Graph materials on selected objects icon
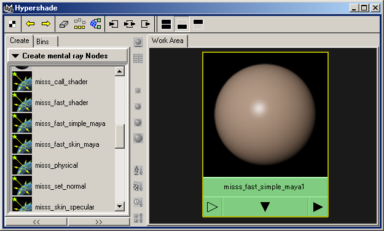This screenshot has height=231, width=384. [95, 24]
